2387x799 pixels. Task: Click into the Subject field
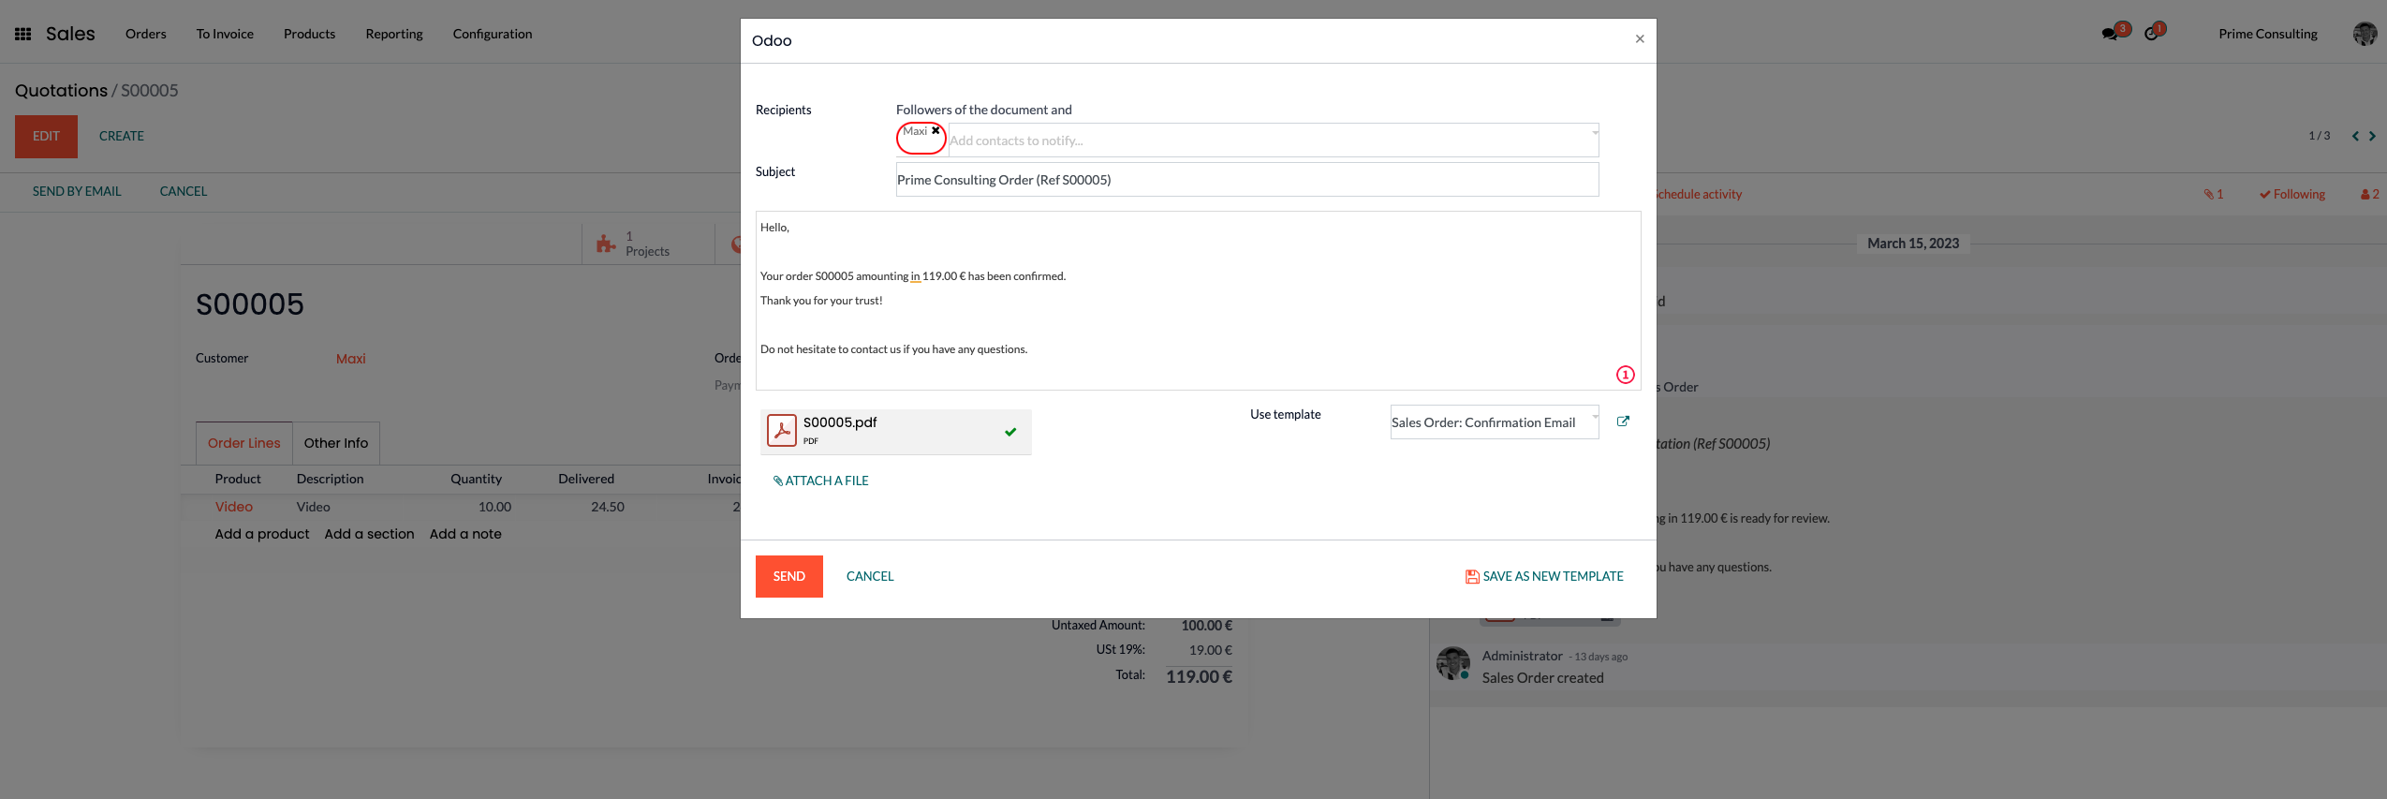point(1247,180)
